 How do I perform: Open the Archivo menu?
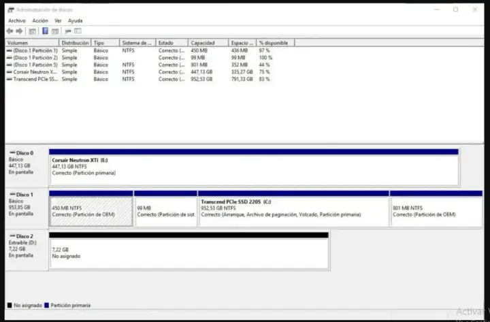pos(17,20)
